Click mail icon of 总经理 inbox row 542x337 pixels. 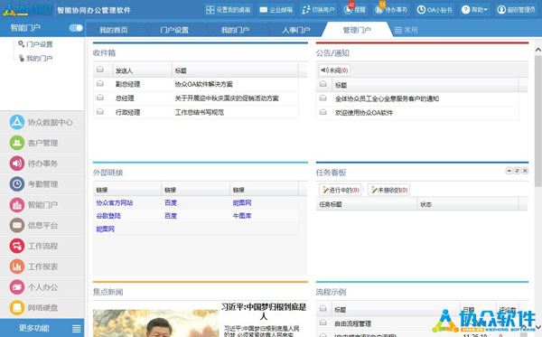(100, 98)
